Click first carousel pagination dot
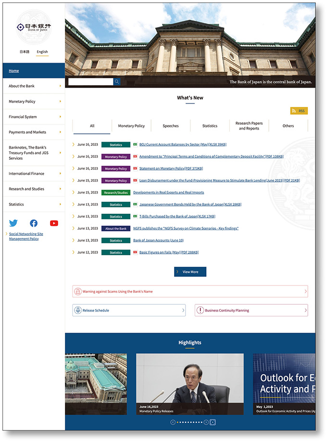The width and height of the screenshot is (327, 442). (x=178, y=422)
